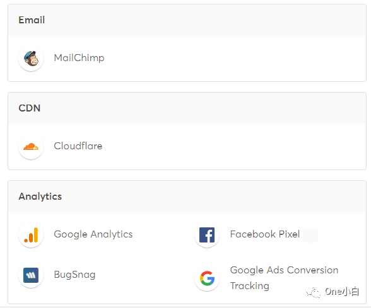Click empty row space right of Cloudflare

pos(234,146)
